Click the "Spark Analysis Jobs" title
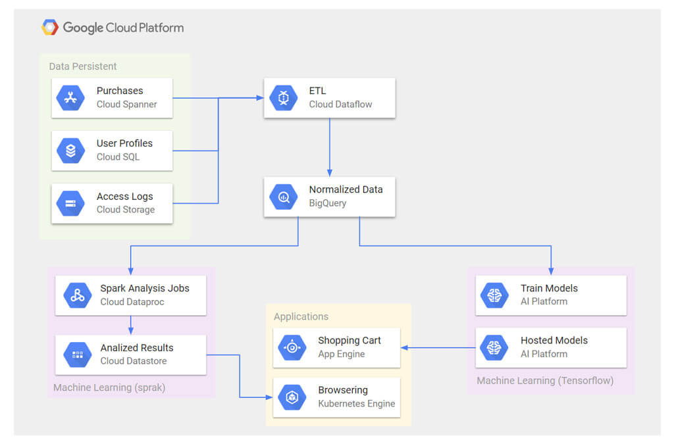Image resolution: width=674 pixels, height=442 pixels. point(144,288)
